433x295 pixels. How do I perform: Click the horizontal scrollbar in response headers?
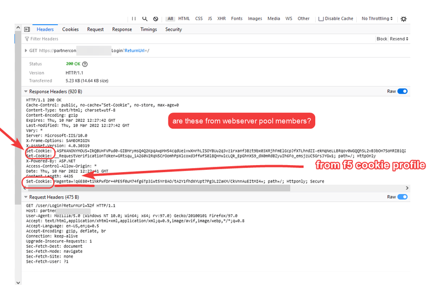tap(159, 188)
